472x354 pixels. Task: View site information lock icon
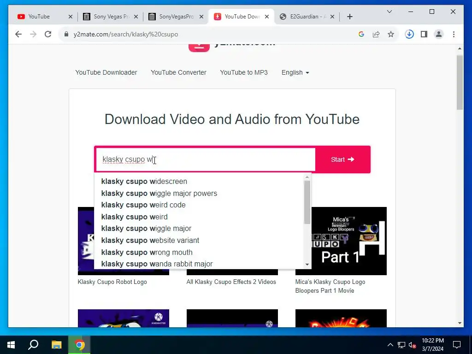66,34
